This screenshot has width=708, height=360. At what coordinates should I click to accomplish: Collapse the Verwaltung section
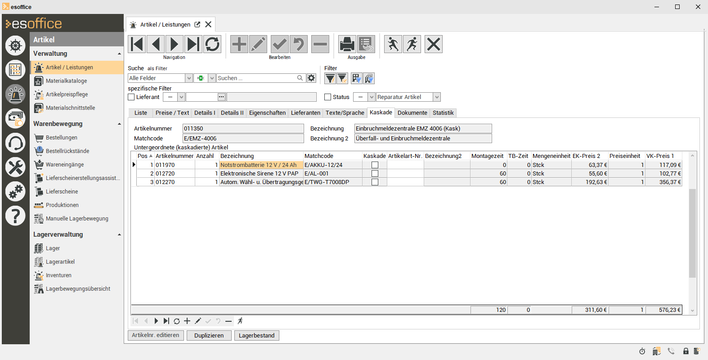tap(119, 54)
